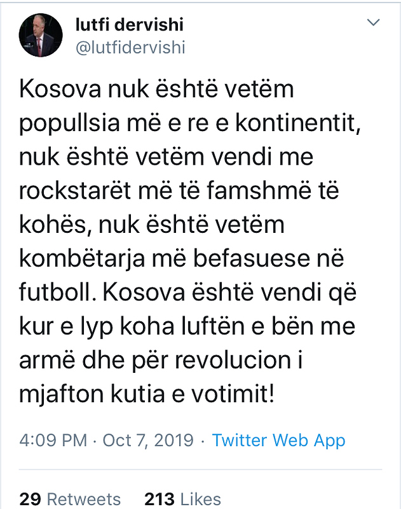This screenshot has width=401, height=509.
Task: Click the @lutfidervishi handle
Action: 130,48
